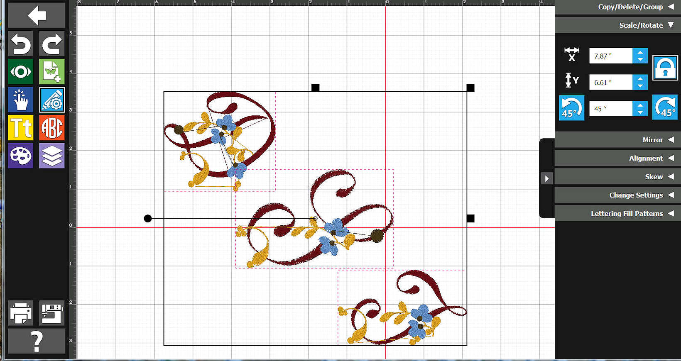Open the color palette tool
This screenshot has height=361, width=681.
(20, 156)
